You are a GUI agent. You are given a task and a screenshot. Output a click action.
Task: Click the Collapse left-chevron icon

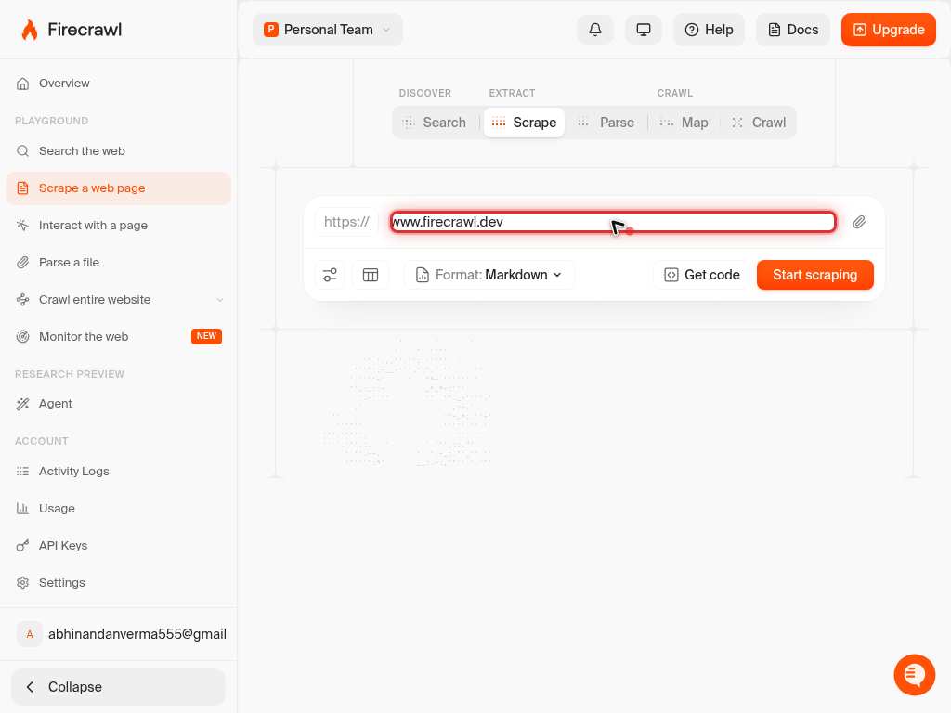pyautogui.click(x=30, y=687)
